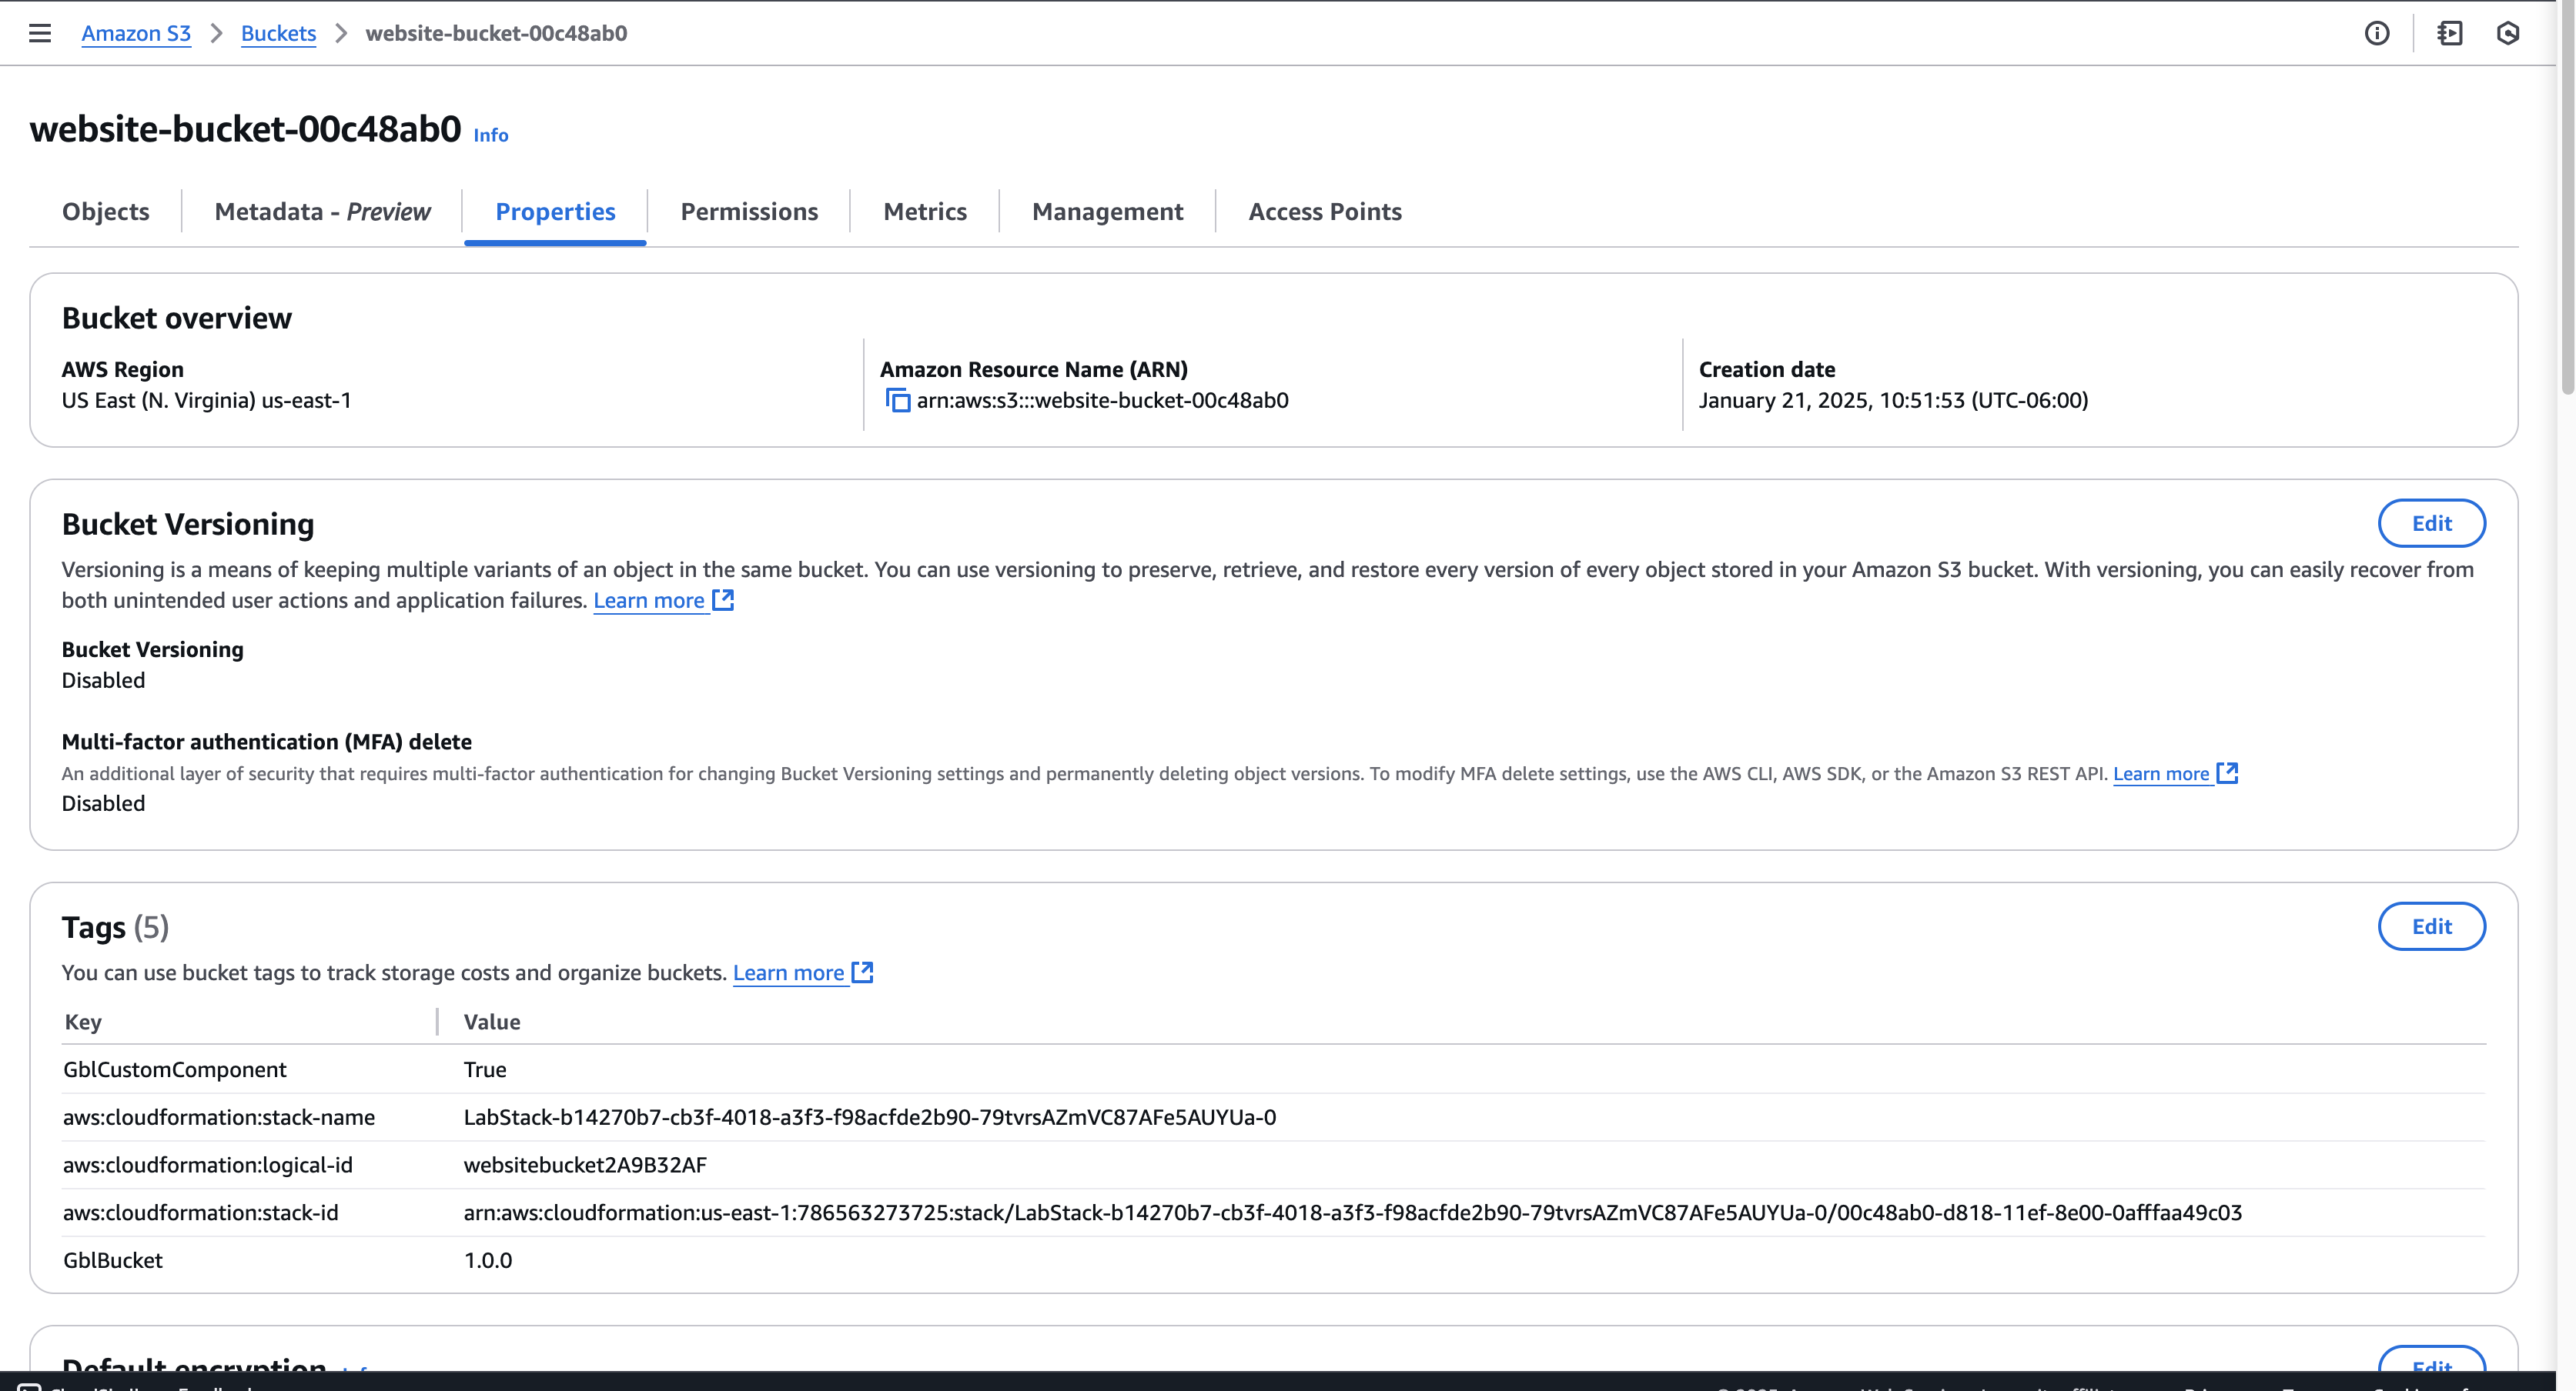Switch to the Objects tab
Viewport: 2576px width, 1391px height.
pyautogui.click(x=106, y=212)
